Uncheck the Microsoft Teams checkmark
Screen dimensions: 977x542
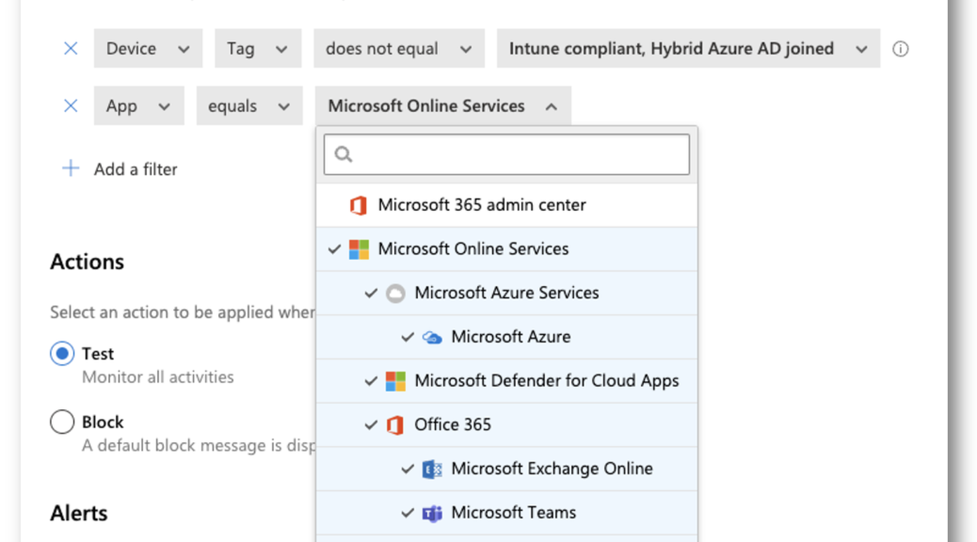coord(408,513)
